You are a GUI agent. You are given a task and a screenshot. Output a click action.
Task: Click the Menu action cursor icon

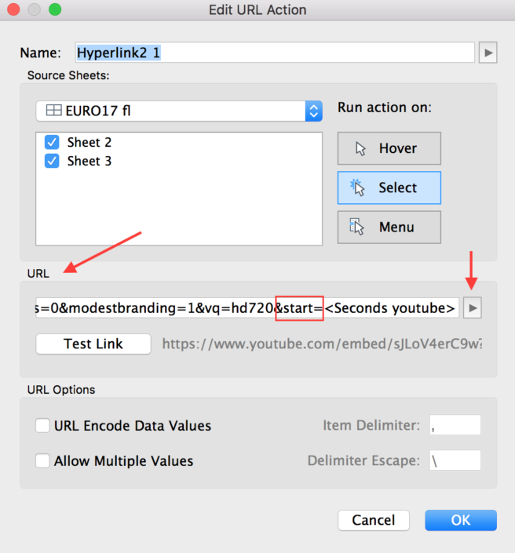click(x=359, y=227)
